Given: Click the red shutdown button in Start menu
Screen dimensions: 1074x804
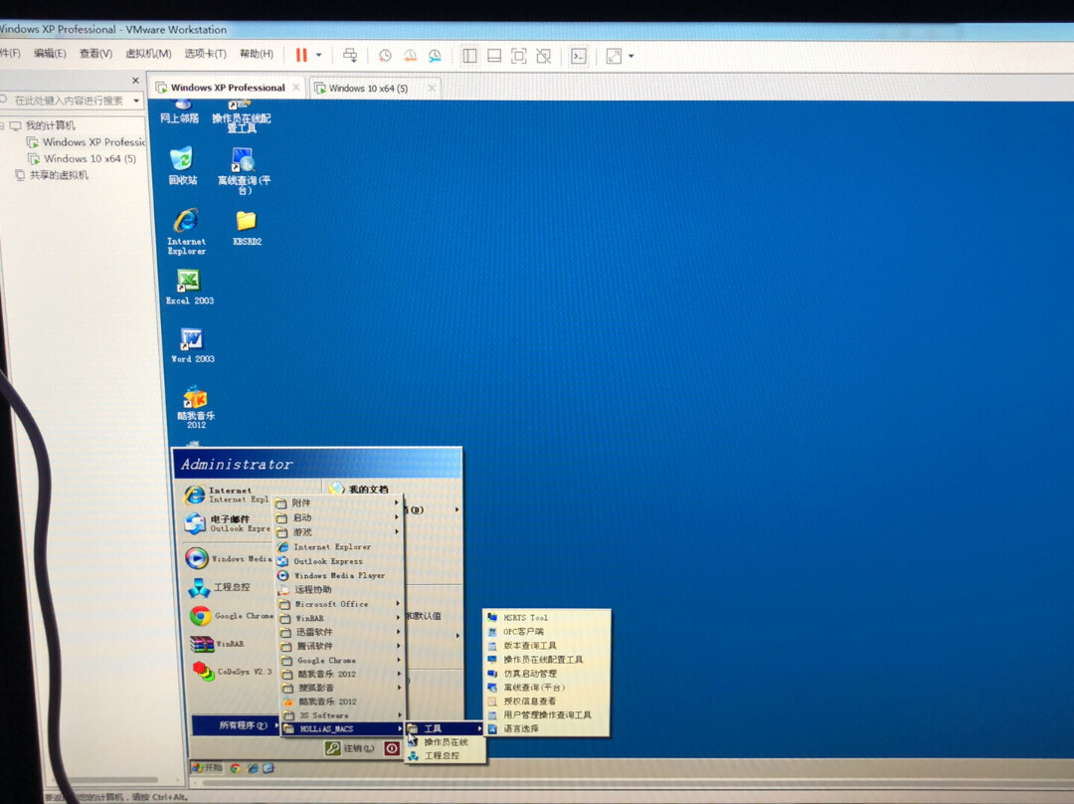Looking at the screenshot, I should (392, 748).
